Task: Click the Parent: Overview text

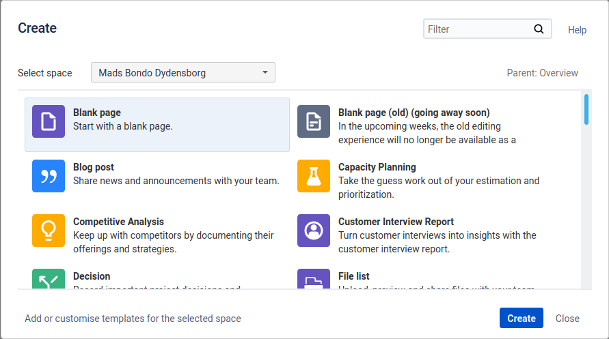Action: tap(542, 73)
